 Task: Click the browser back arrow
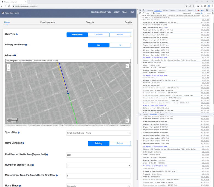(x=2, y=6)
